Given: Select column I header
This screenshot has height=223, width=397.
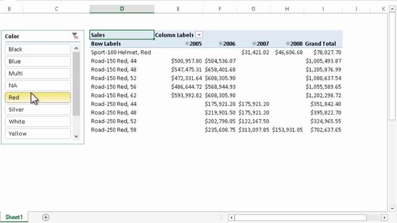Looking at the screenshot, I should click(x=323, y=9).
